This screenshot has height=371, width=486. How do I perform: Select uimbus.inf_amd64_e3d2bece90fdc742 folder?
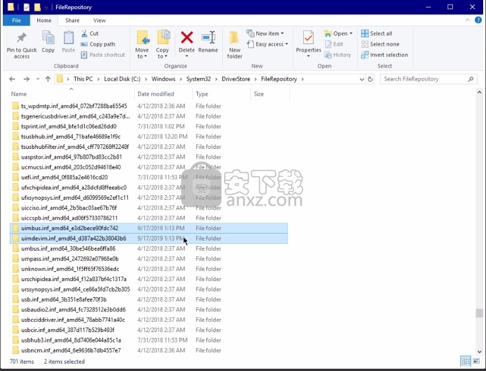pos(149,228)
